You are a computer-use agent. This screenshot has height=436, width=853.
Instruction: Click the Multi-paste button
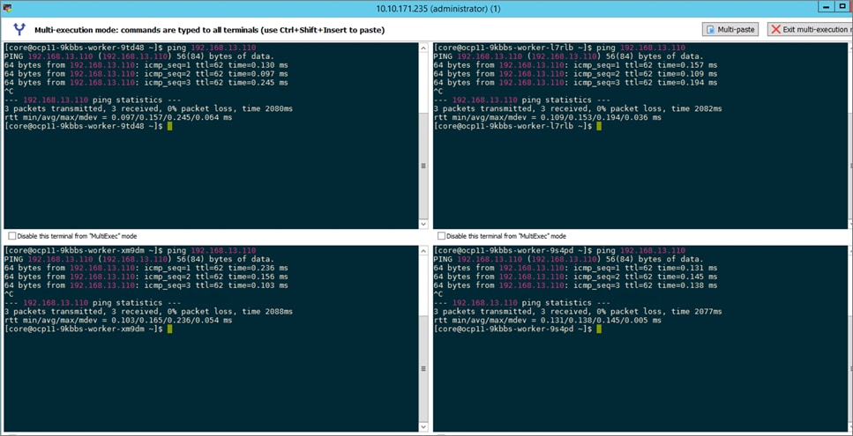click(730, 29)
